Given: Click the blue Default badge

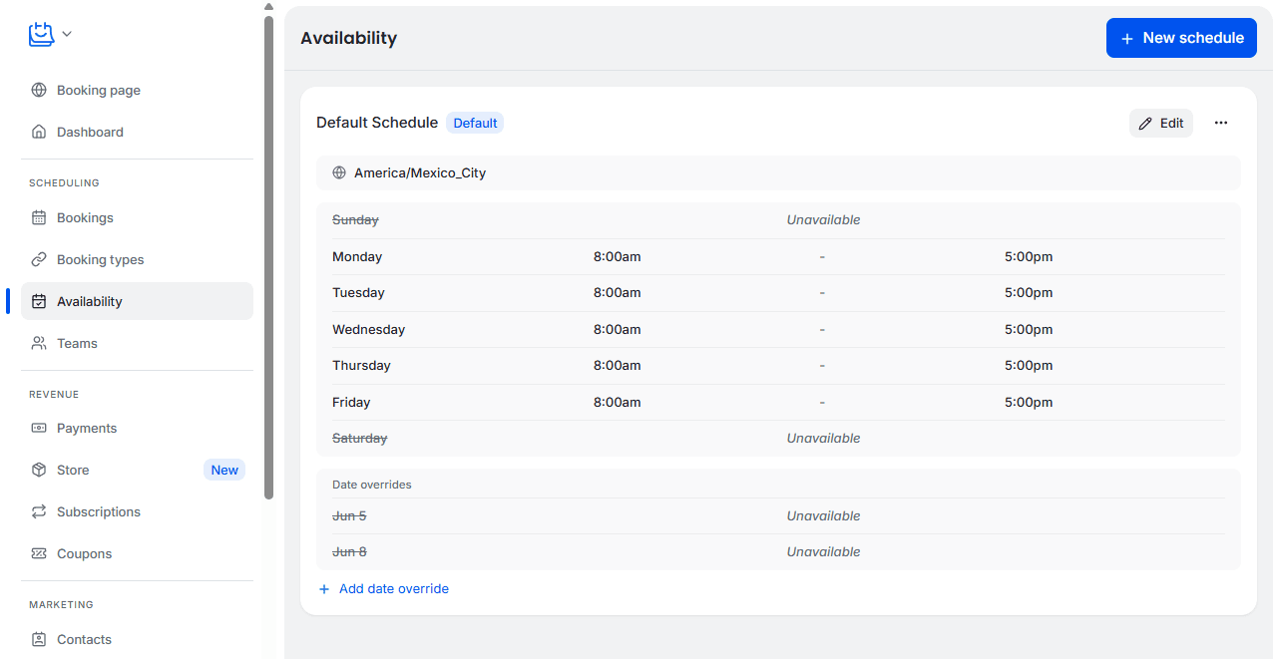Looking at the screenshot, I should [x=475, y=123].
